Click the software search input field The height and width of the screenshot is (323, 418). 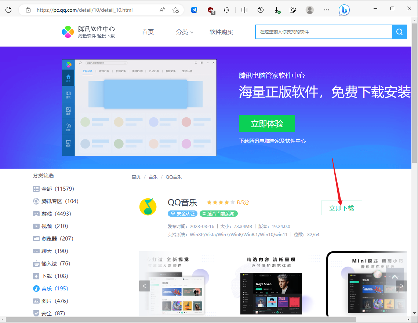[324, 32]
